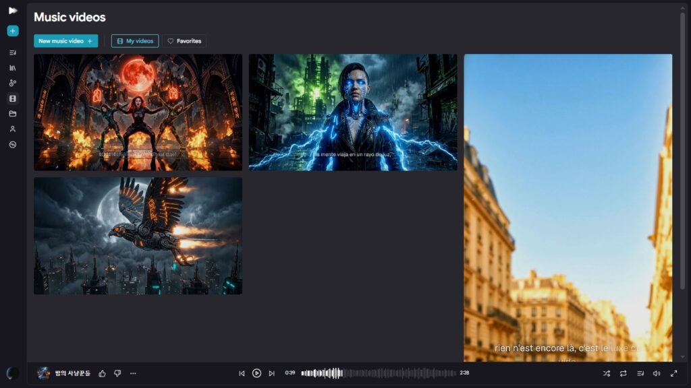Open the library icon in the sidebar
This screenshot has width=691, height=388.
[13, 68]
